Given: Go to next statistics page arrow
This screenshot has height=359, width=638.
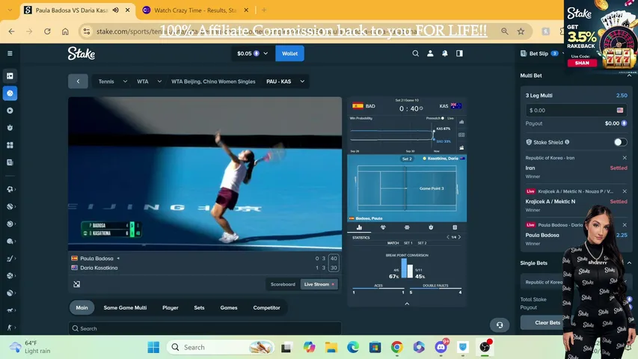Looking at the screenshot, I should point(460,237).
